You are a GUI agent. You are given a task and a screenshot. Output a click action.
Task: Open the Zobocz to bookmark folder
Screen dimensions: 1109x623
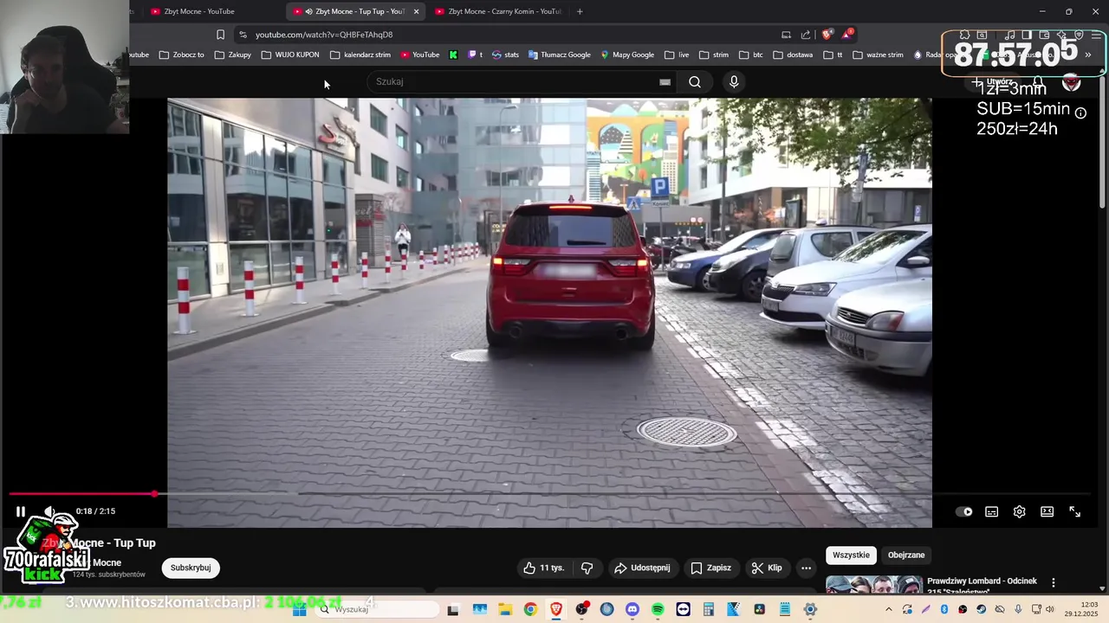[x=182, y=55]
